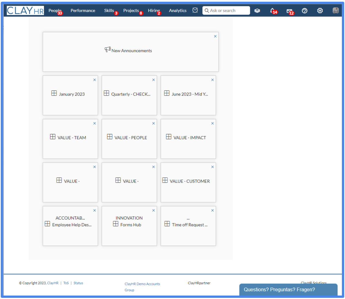Close the VALUE - IMPACT card
This screenshot has width=345, height=299.
[212, 123]
